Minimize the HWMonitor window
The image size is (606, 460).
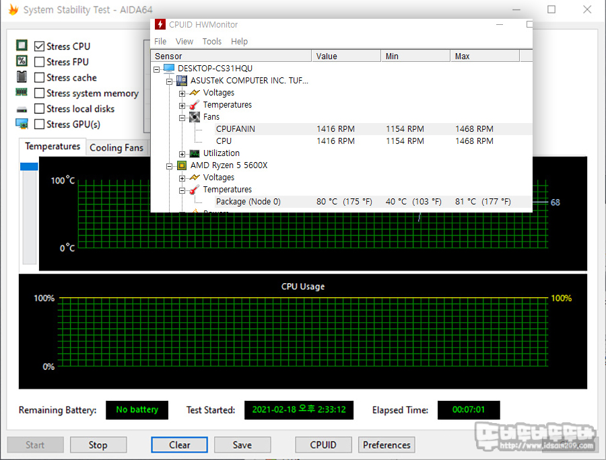click(x=500, y=24)
